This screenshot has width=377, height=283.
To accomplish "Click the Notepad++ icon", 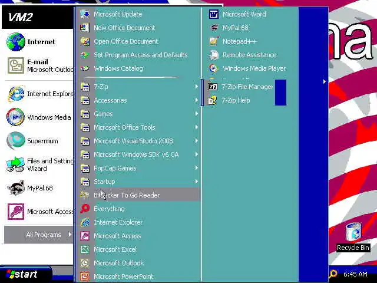I will [x=213, y=41].
